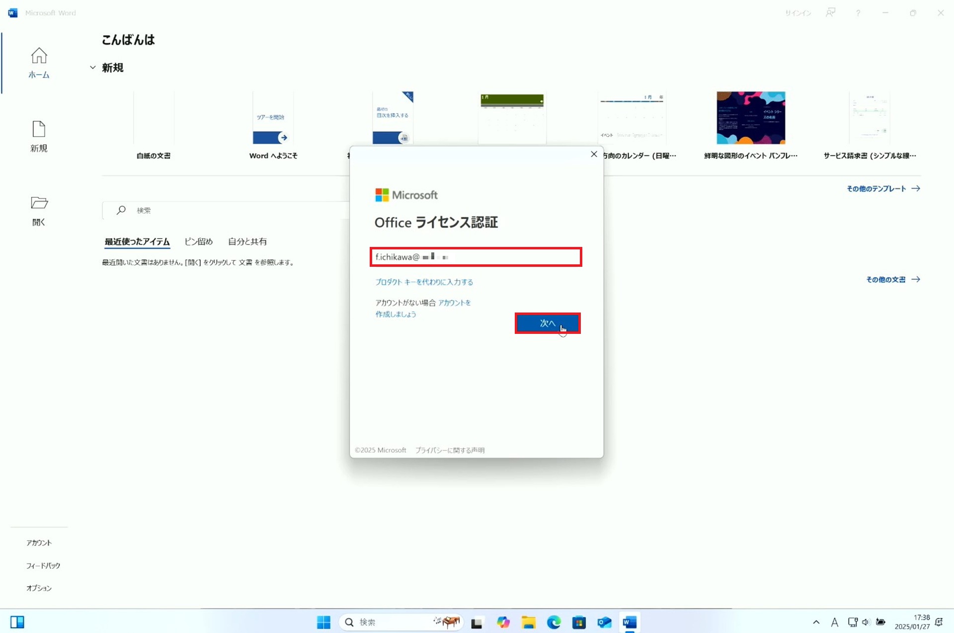Switch to the 最近使ったアイテム tab
Viewport: 954px width, 633px height.
coord(137,241)
